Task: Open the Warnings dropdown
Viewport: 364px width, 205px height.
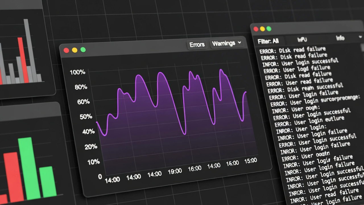Action: point(227,43)
